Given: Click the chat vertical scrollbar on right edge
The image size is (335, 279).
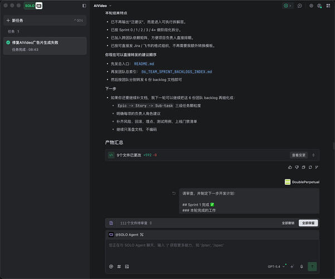Looking at the screenshot, I should tap(333, 146).
